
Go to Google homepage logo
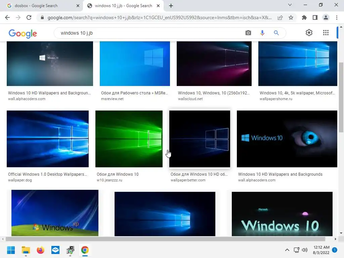coord(23,34)
